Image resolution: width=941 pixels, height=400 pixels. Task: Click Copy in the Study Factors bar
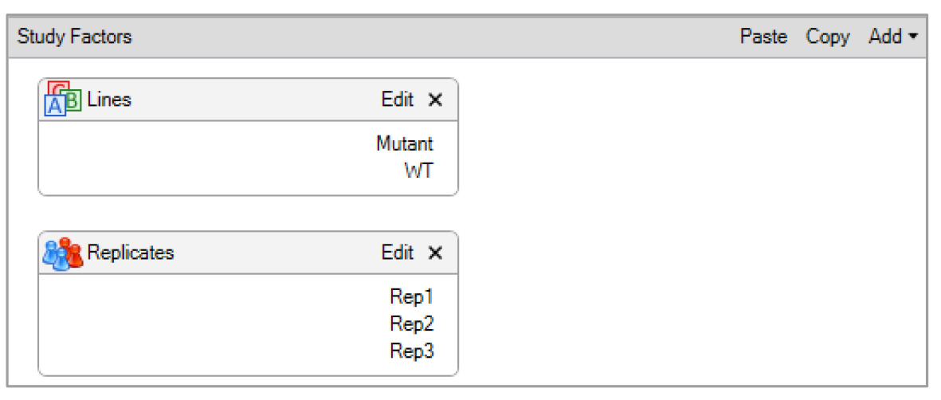click(828, 37)
